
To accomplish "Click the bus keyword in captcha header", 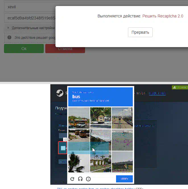I will click(76, 96).
